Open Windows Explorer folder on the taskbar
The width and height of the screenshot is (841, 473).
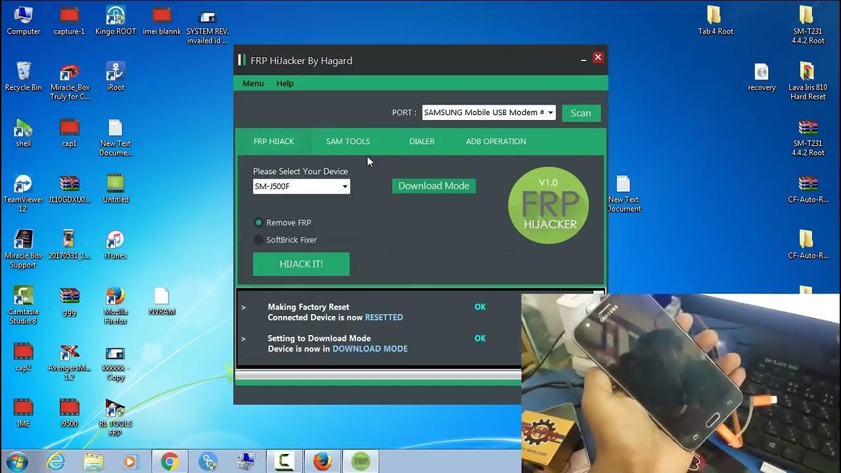click(94, 462)
